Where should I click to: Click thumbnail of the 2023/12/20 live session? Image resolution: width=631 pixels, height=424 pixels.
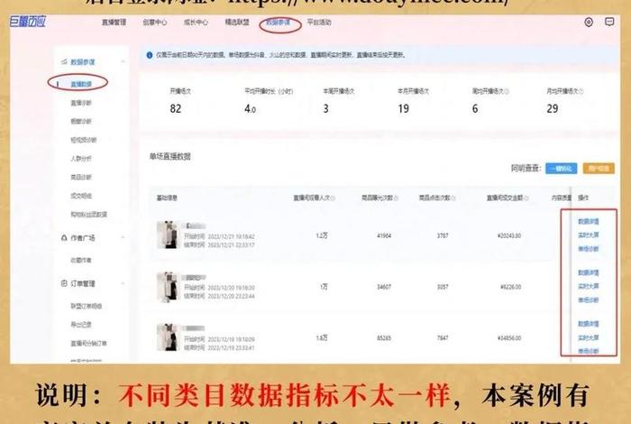[167, 286]
